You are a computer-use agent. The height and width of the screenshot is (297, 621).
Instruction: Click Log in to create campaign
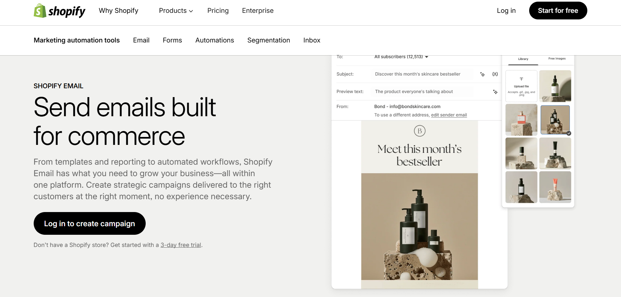89,223
